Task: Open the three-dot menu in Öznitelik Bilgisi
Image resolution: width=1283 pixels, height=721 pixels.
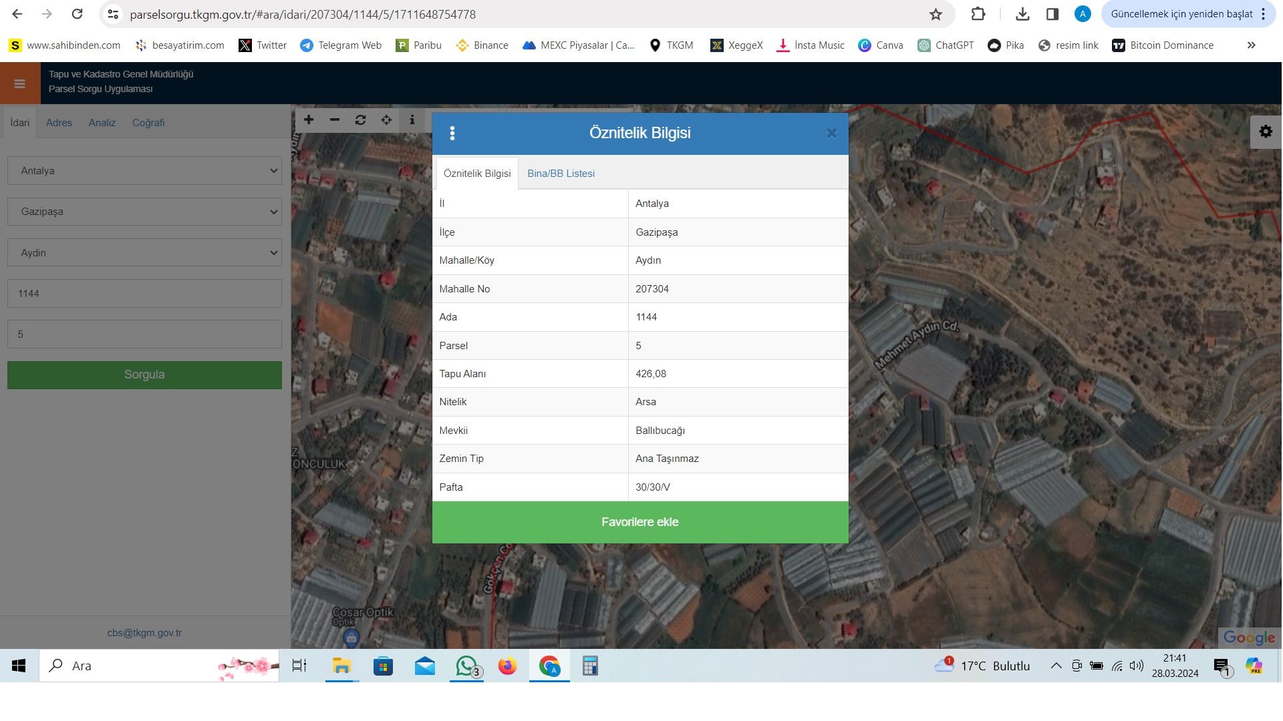Action: [452, 134]
